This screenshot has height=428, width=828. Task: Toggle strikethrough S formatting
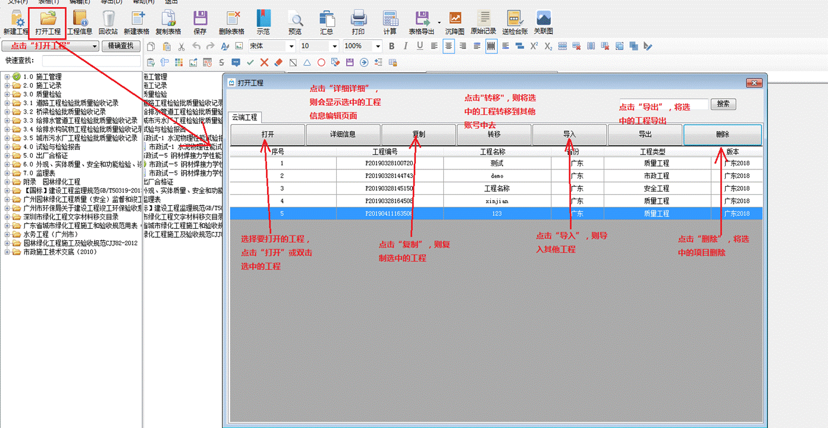pos(221,62)
